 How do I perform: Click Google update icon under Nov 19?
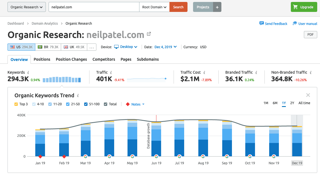tap(274, 157)
